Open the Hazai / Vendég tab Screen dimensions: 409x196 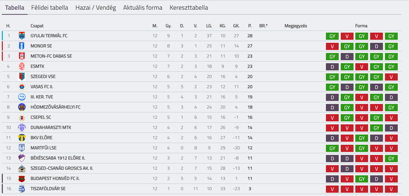96,8
